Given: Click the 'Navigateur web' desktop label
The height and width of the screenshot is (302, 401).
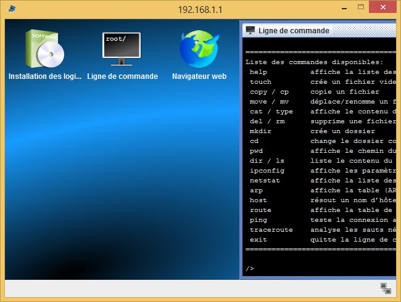Looking at the screenshot, I should click(x=199, y=76).
